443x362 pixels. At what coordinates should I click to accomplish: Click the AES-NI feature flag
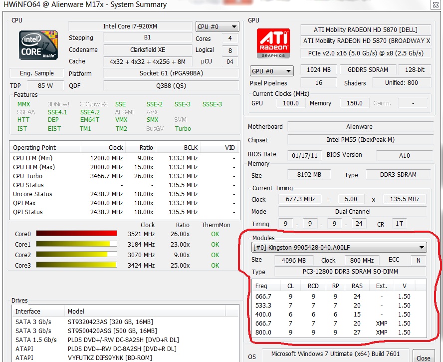click(124, 112)
